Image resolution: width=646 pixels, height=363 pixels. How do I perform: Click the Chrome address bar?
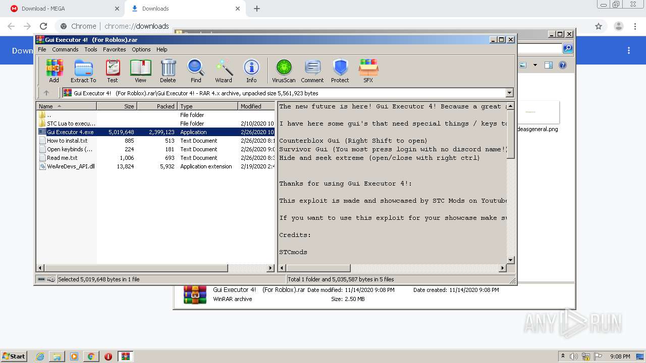323,26
